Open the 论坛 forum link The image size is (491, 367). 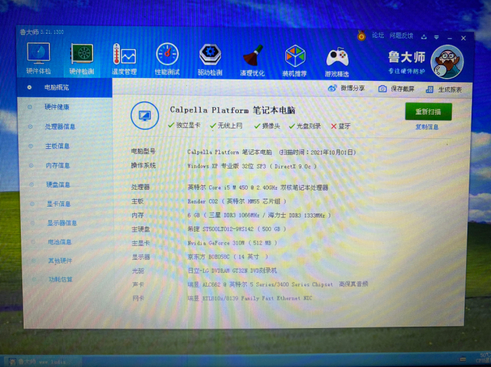click(x=378, y=35)
